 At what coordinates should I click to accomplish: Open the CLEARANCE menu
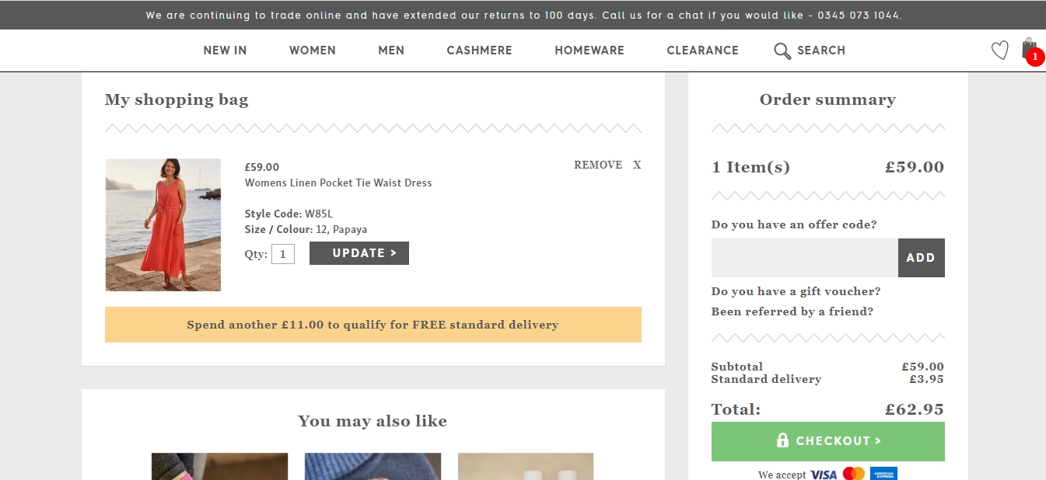pos(702,50)
